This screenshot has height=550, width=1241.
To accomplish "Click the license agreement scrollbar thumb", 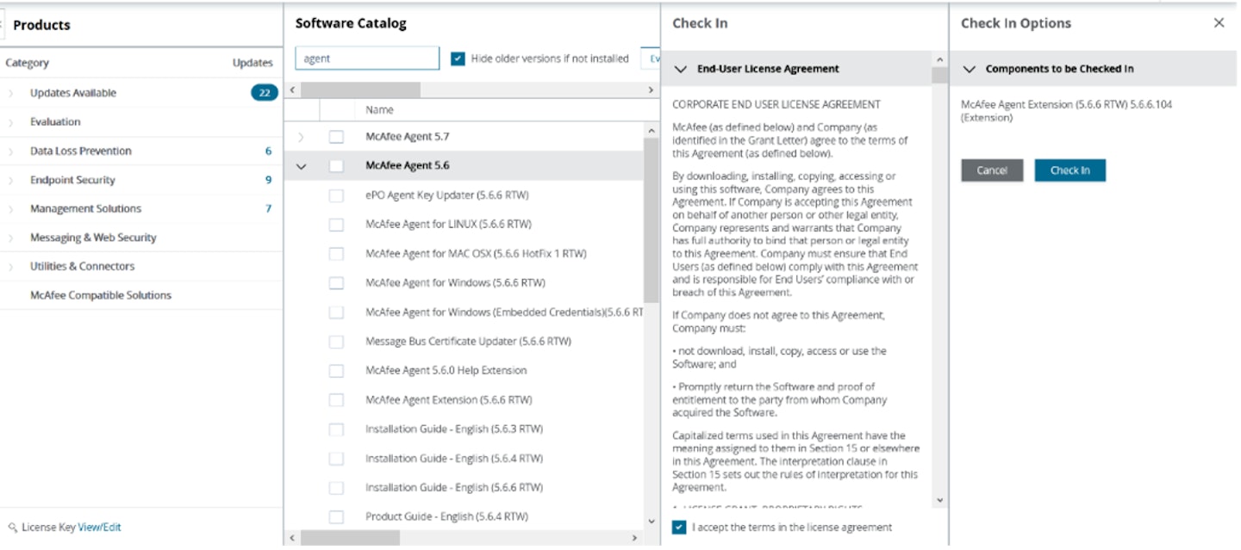I will click(x=939, y=76).
